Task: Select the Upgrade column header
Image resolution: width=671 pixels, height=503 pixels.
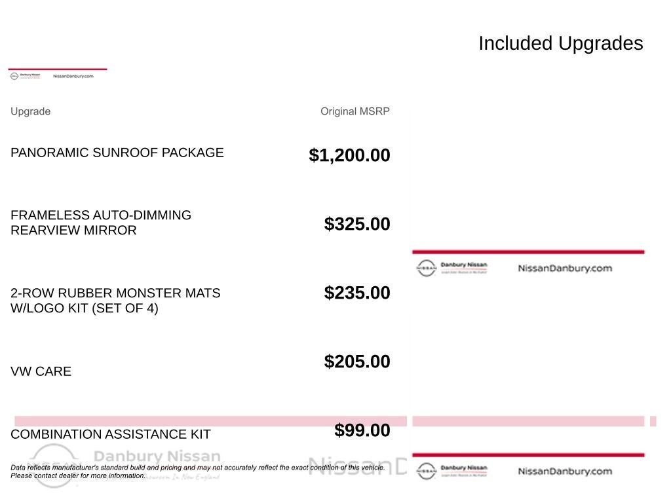Action: click(x=30, y=111)
